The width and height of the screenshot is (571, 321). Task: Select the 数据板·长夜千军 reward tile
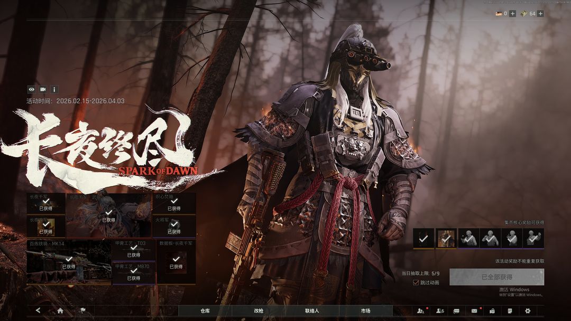point(176,262)
